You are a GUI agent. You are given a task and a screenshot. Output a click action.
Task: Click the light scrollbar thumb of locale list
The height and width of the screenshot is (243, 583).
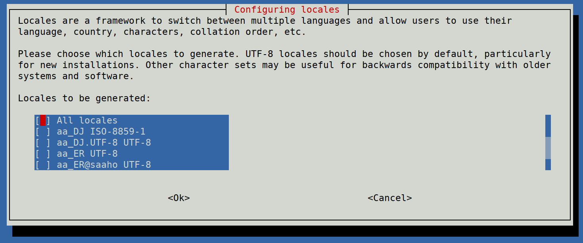548,148
